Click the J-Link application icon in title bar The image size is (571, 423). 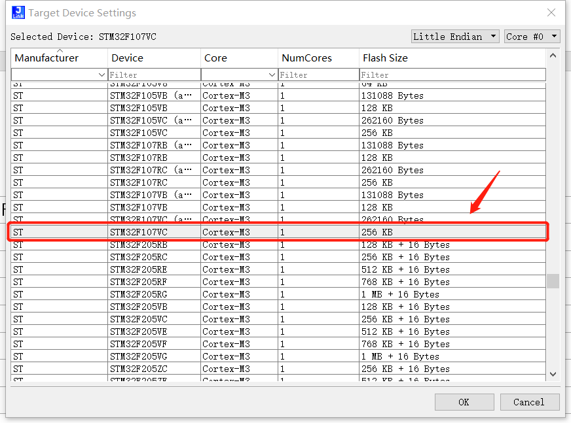coord(18,12)
